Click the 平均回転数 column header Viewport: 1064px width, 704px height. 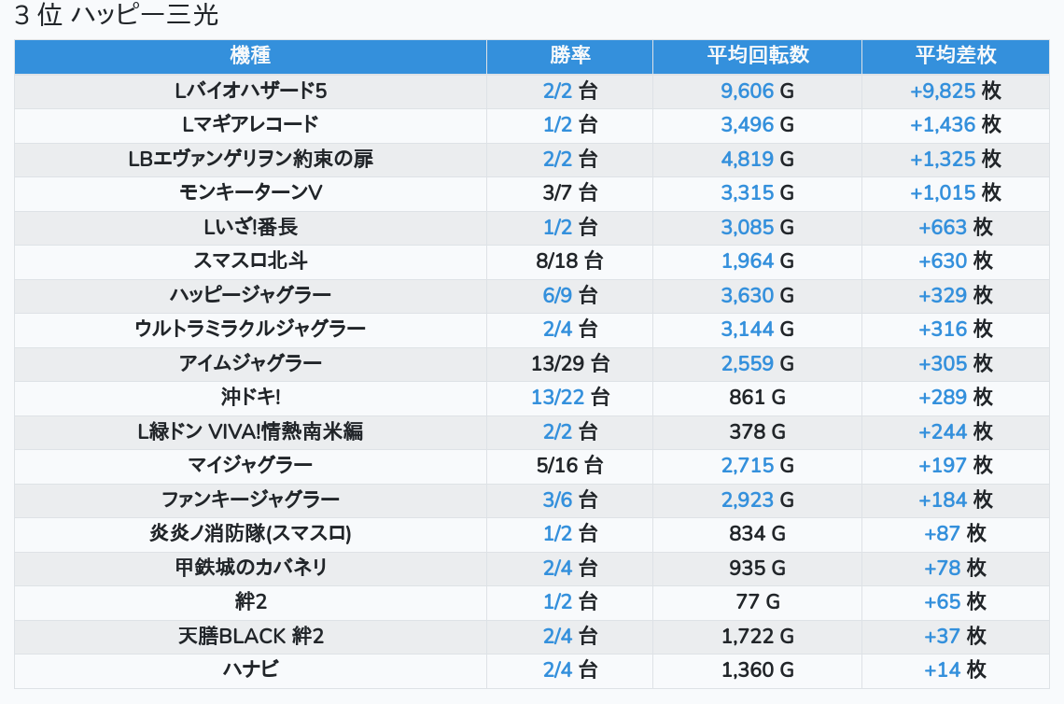757,56
